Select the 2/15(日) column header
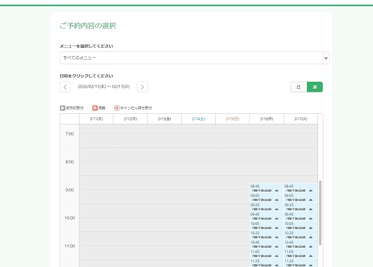The height and width of the screenshot is (267, 373). point(232,119)
